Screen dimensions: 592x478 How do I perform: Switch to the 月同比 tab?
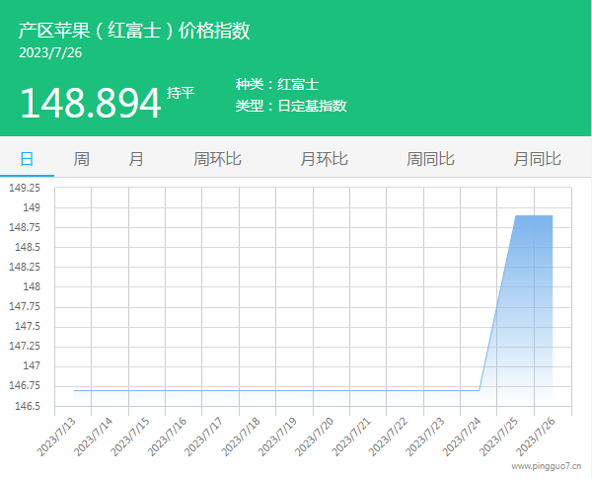(x=537, y=159)
